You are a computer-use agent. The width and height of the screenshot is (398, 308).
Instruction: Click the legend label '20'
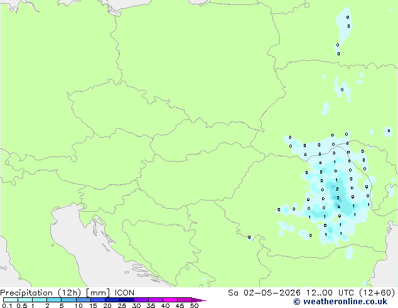coord(107,305)
